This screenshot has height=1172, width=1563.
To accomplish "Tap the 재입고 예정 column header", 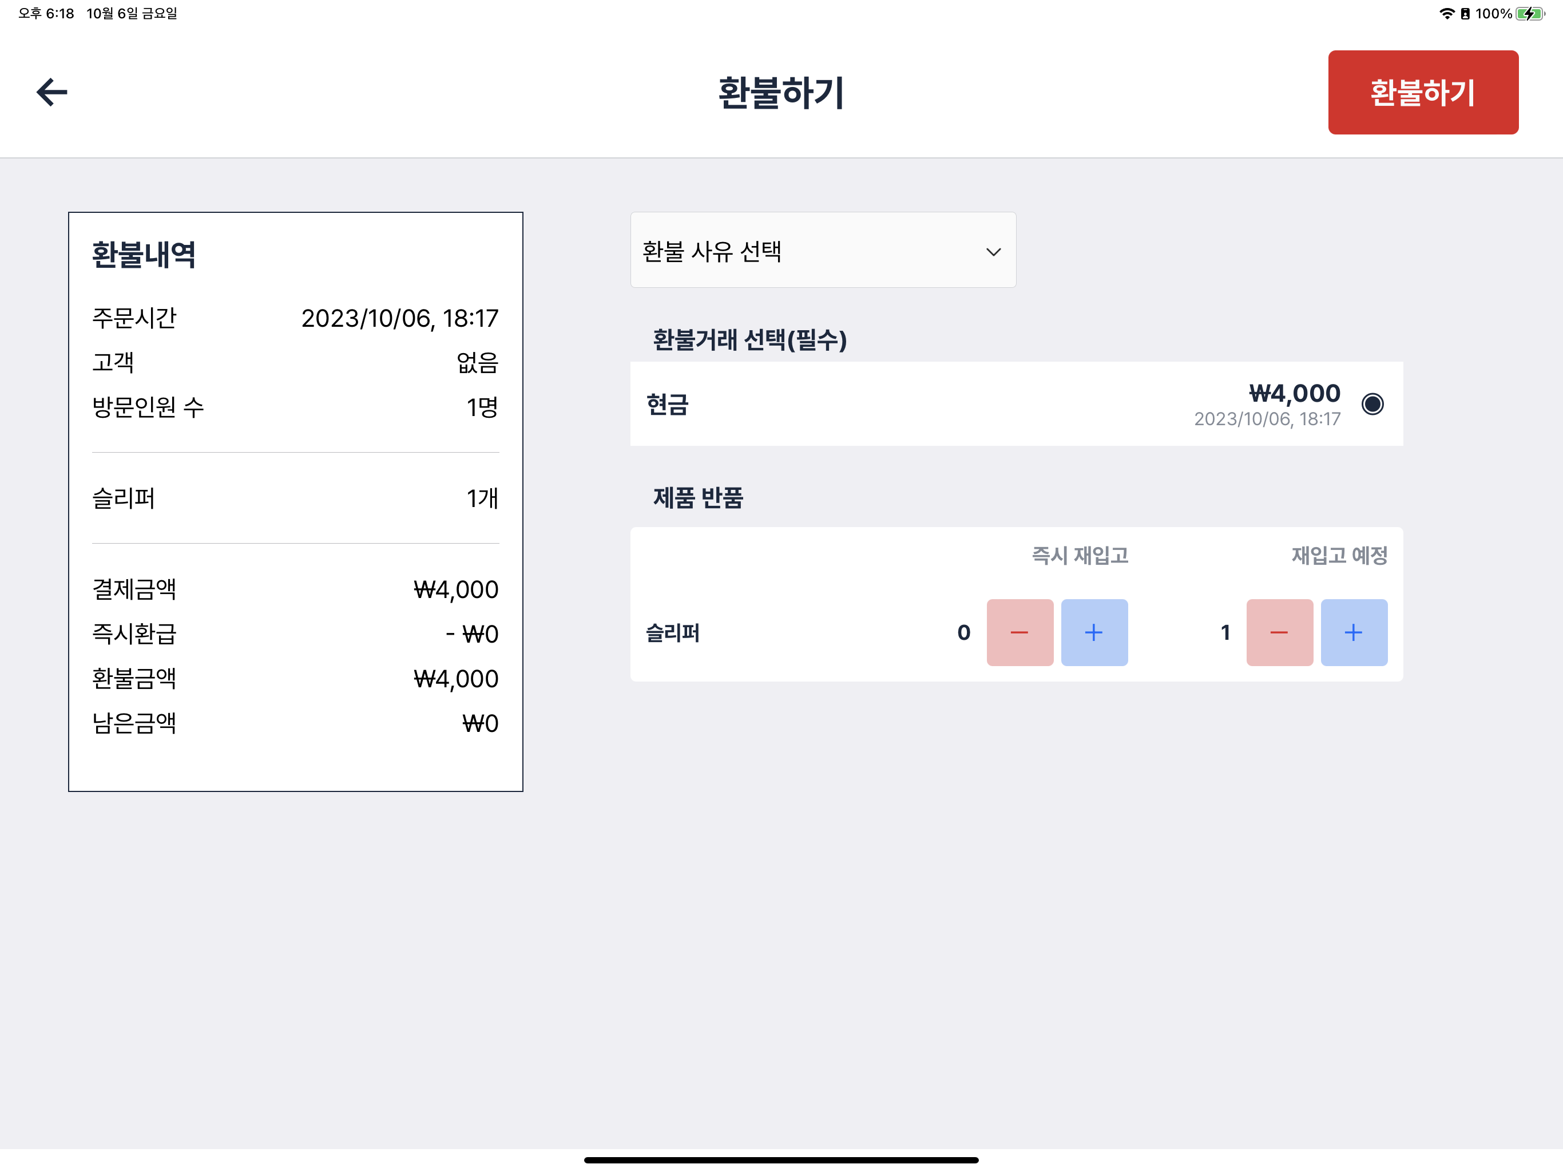I will 1339,555.
